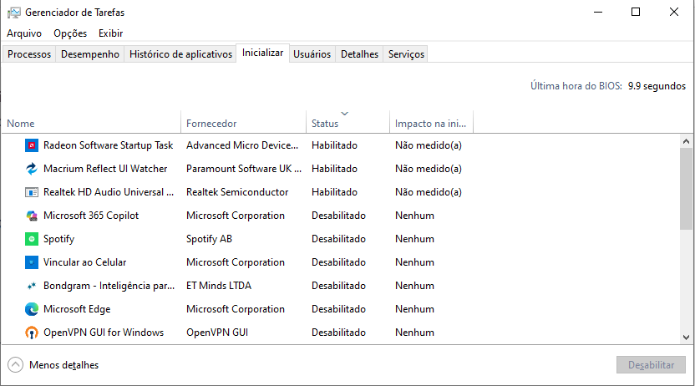695x386 pixels.
Task: Click the green Spotify icon
Action: (x=32, y=239)
